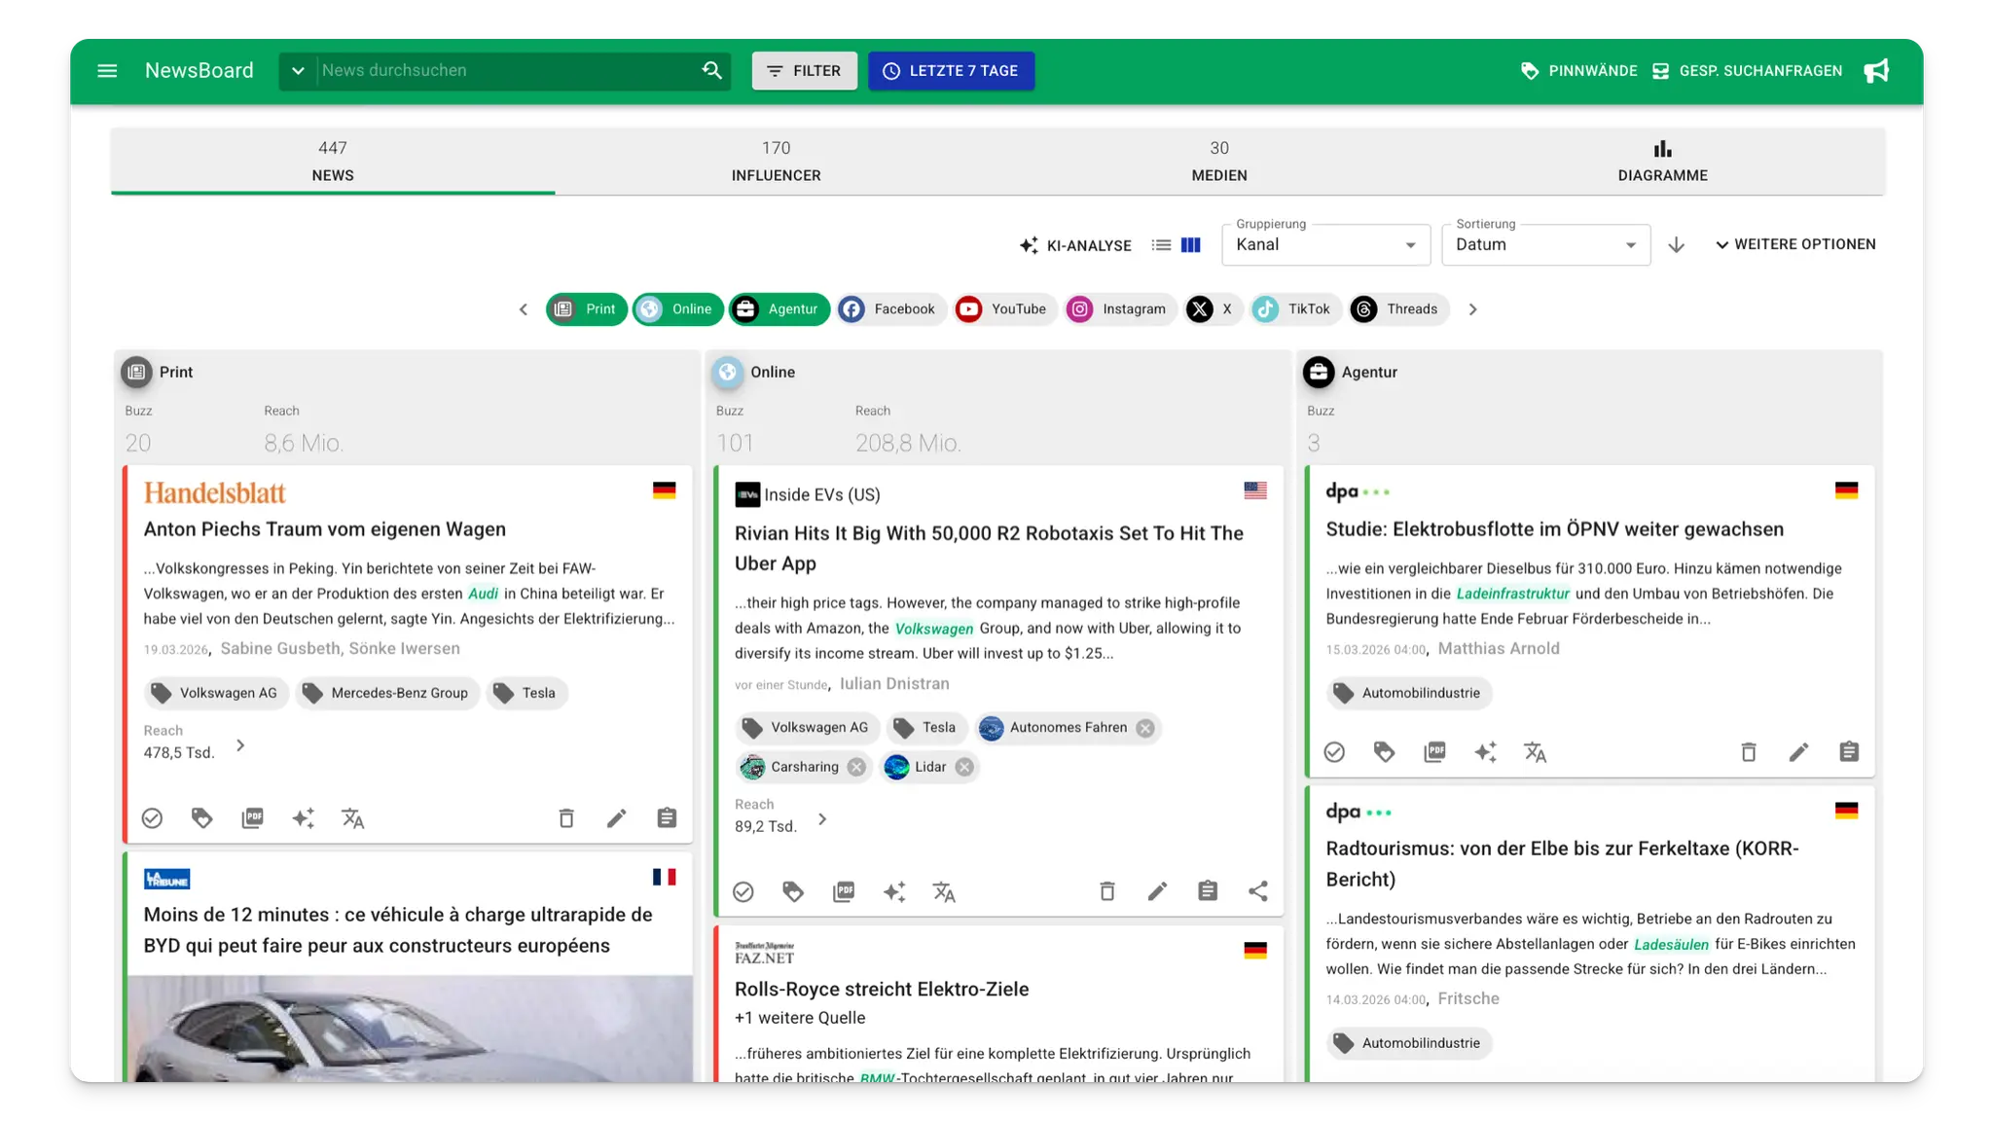Screen dimensions: 1993x1121
Task: Select the Mercedes-Benz Group tag chip
Action: [388, 693]
